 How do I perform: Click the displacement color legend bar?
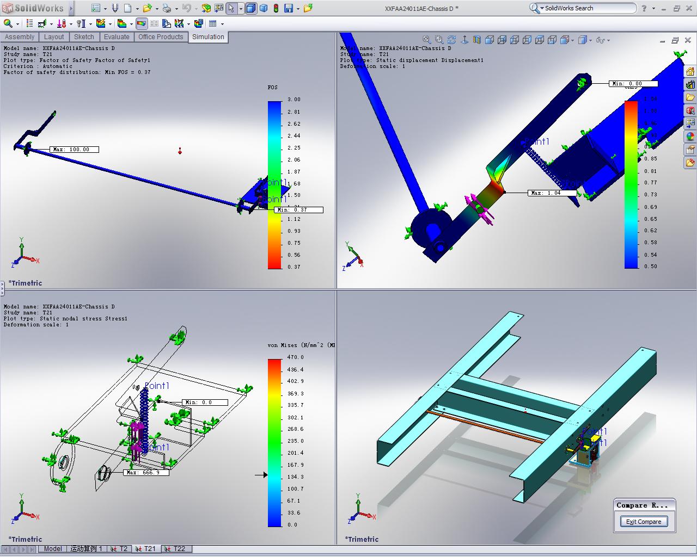[x=631, y=184]
